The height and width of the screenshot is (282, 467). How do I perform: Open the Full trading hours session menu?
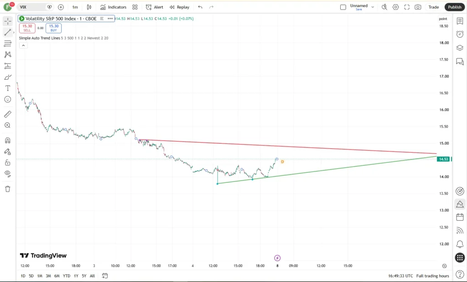pos(432,276)
